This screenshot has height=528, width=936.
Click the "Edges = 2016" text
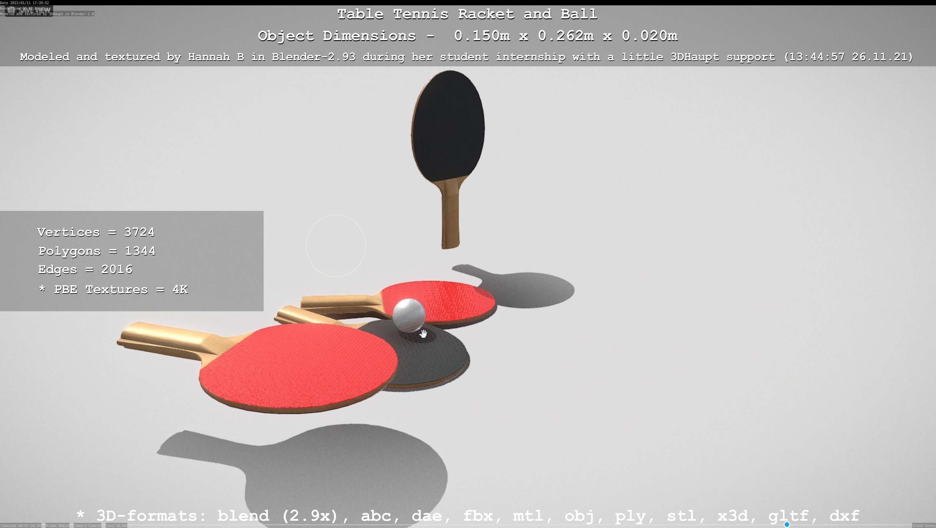85,269
